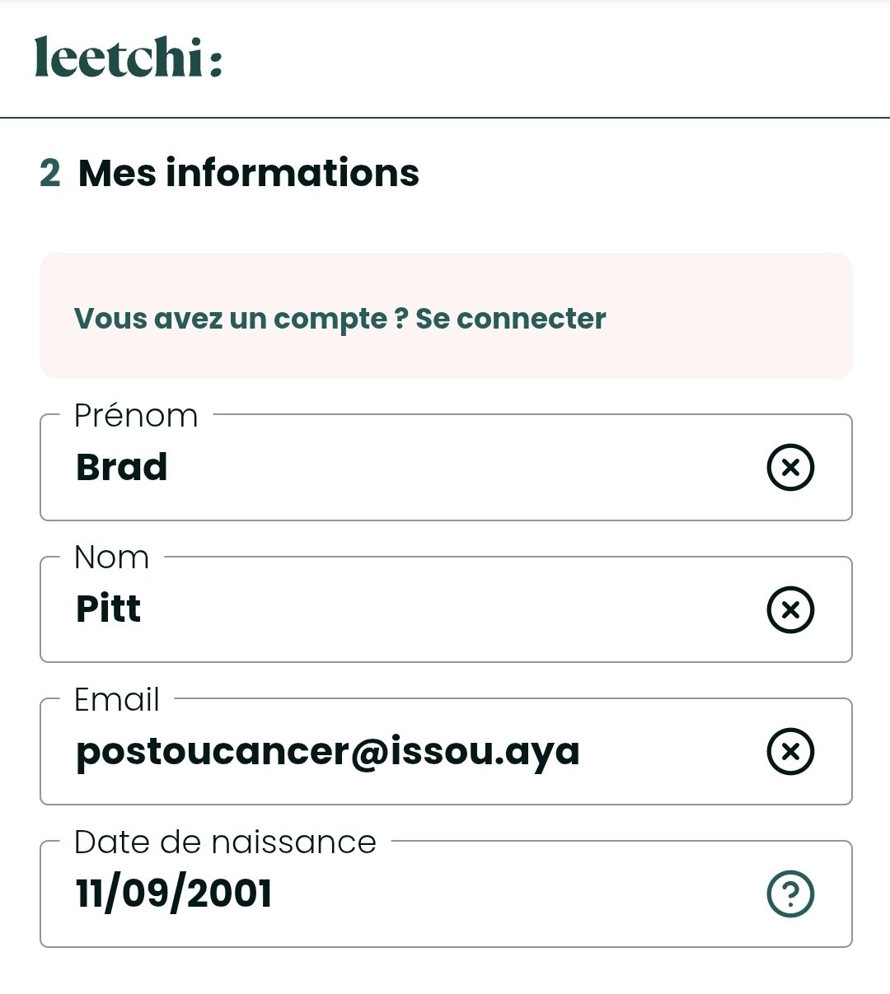The image size is (890, 994).
Task: Open the date of birth help icon
Action: pyautogui.click(x=790, y=894)
